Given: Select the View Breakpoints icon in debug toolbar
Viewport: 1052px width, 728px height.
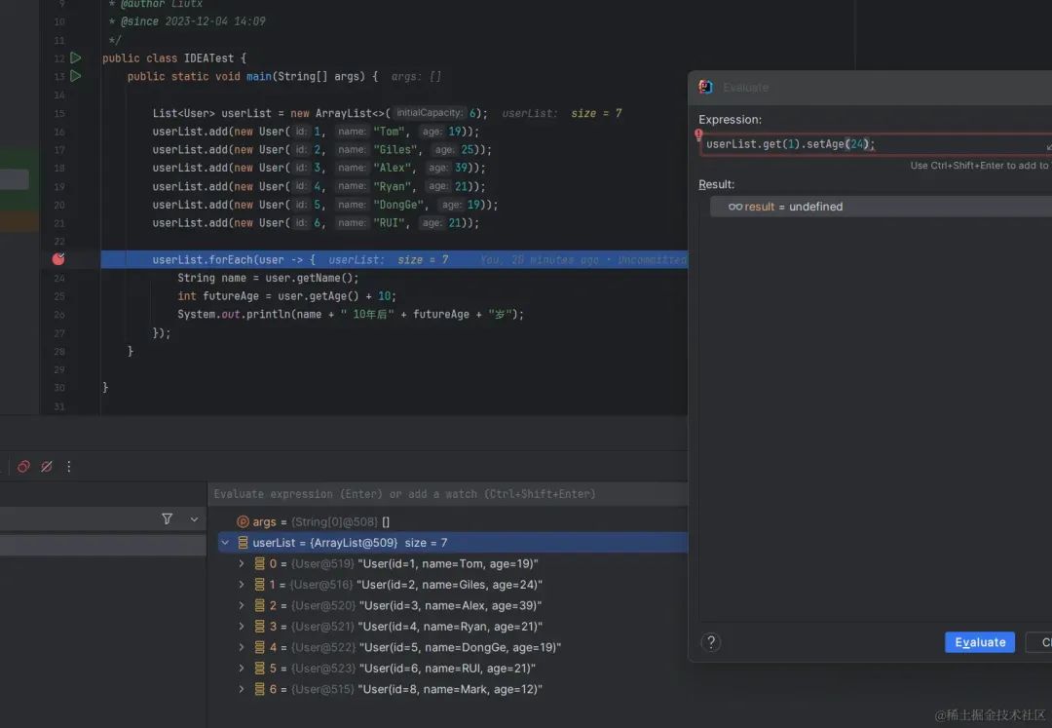Looking at the screenshot, I should pos(23,467).
